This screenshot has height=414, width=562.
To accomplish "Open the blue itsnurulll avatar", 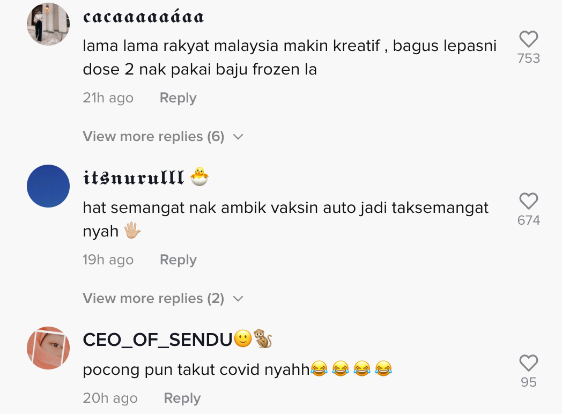I will 48,186.
